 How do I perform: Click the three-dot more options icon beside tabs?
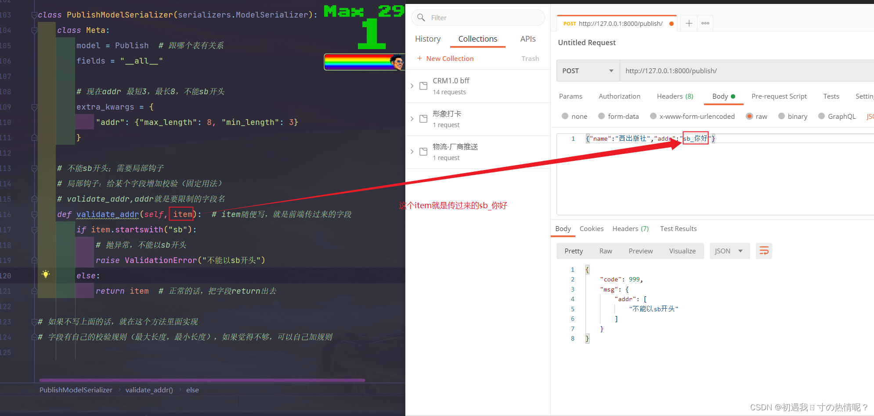pyautogui.click(x=704, y=23)
